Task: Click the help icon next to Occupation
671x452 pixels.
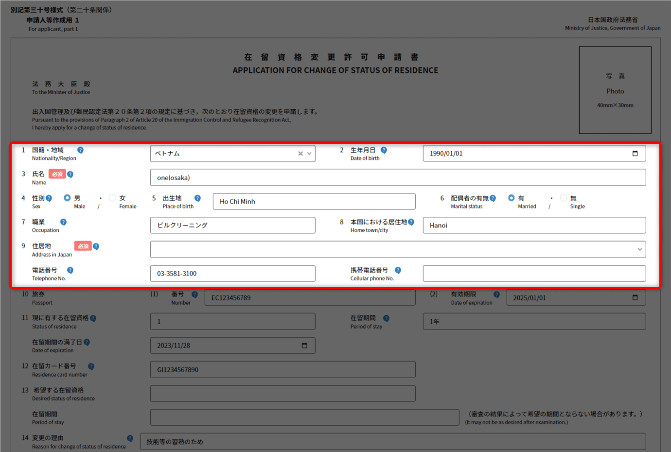Action: pos(63,222)
